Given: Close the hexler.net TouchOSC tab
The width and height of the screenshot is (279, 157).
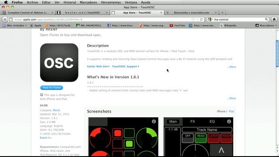Looking at the screenshot, I should [x=107, y=13].
